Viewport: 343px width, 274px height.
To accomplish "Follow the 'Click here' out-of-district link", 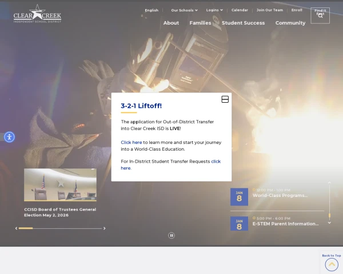I will 131,142.
